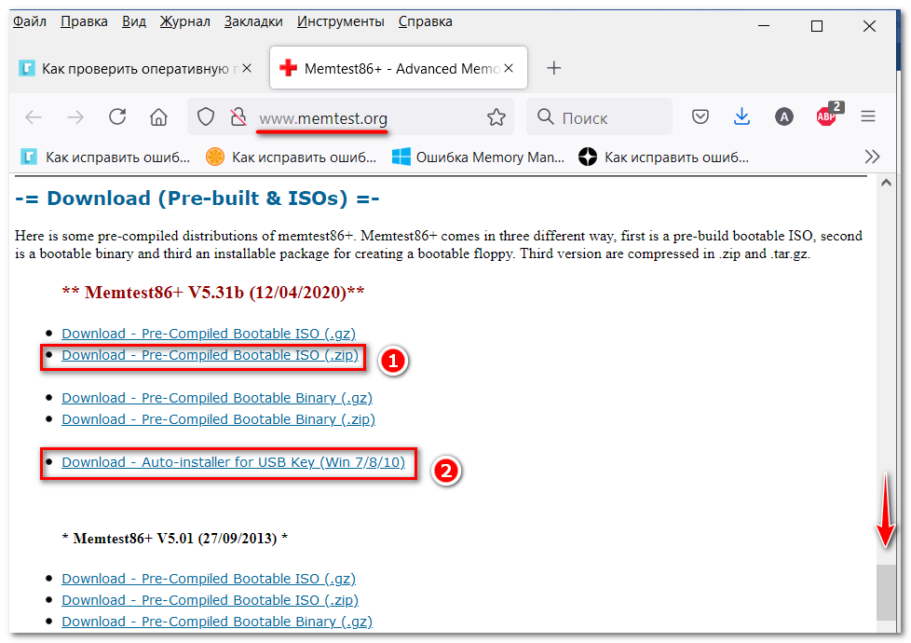The image size is (911, 643).
Task: Click the 'Download (Pre-built & ISOs)' heading
Action: (x=197, y=198)
